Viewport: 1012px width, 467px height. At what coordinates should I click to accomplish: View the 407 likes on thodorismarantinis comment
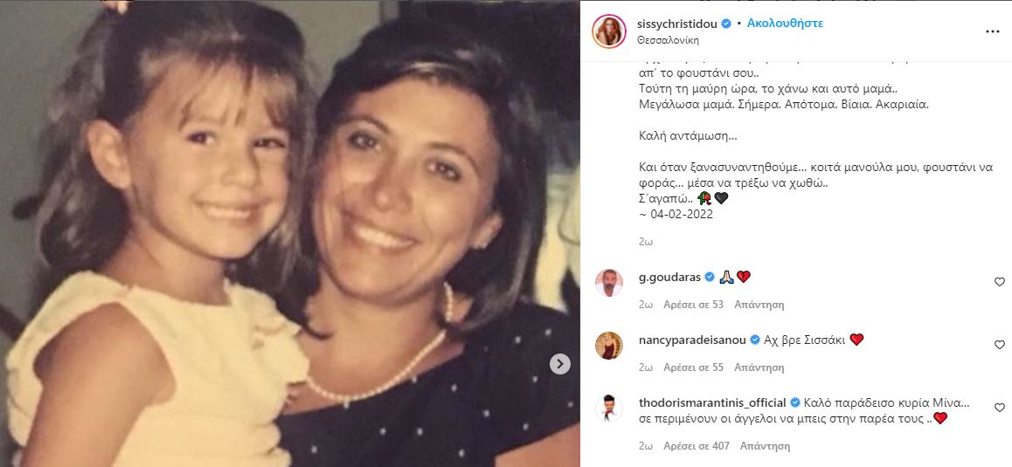tap(697, 446)
